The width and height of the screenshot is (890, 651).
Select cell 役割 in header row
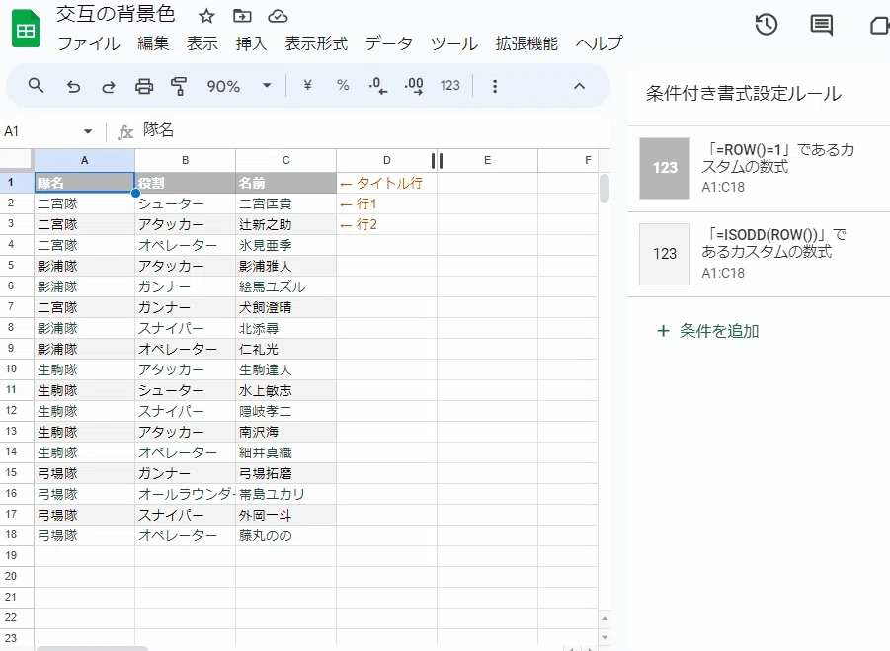click(185, 183)
